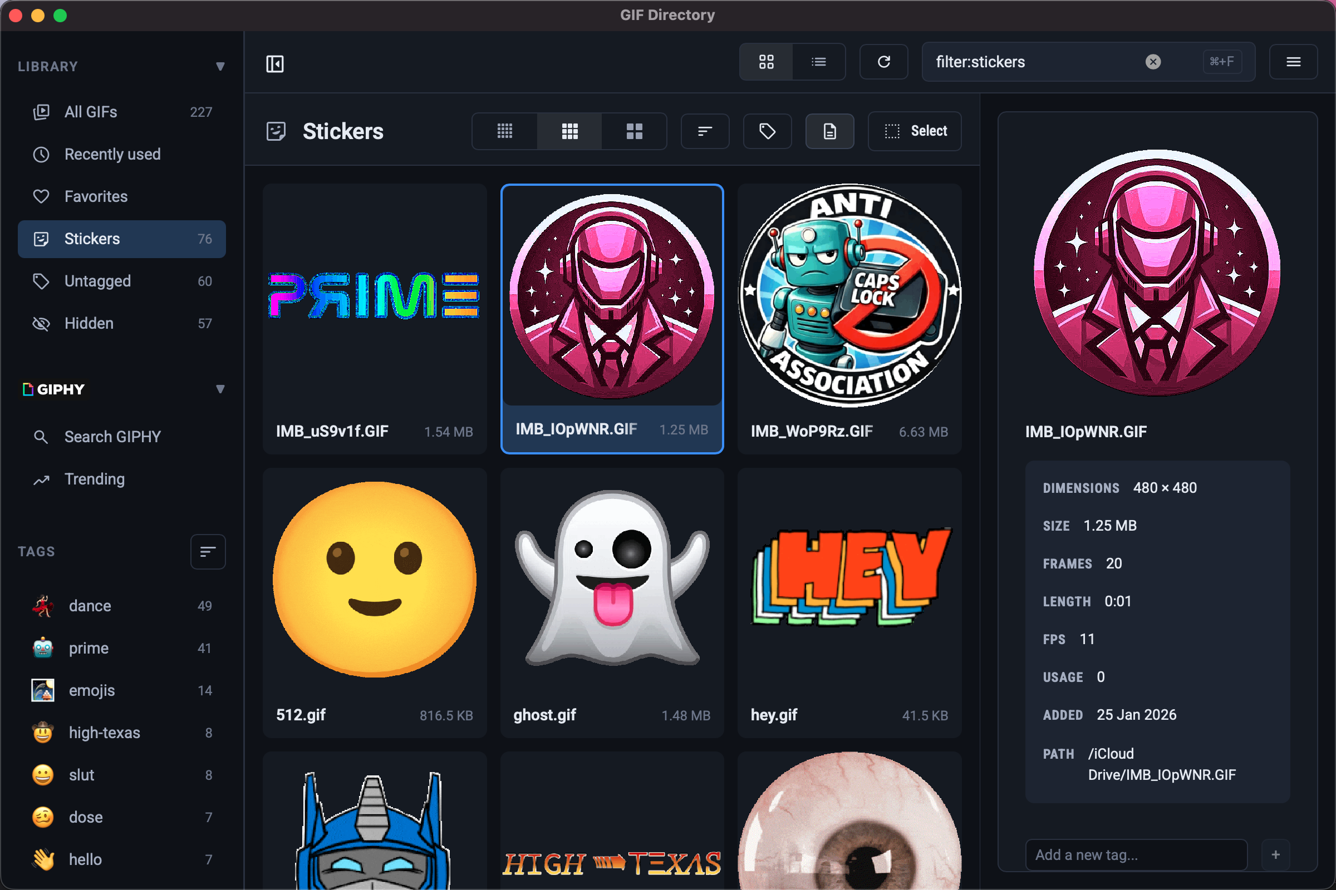The height and width of the screenshot is (890, 1336).
Task: Select the large thumbnail size grid
Action: pos(634,131)
